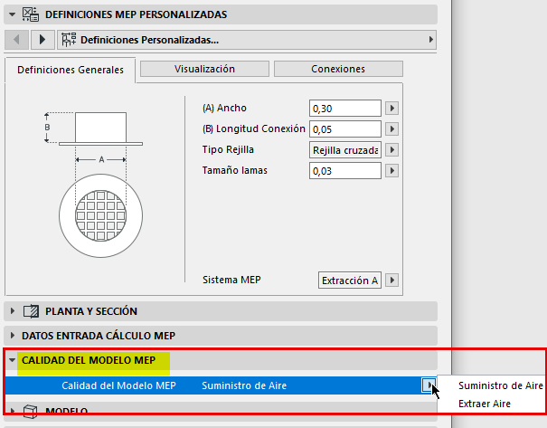Click the Tamaño lamas value field
Image resolution: width=547 pixels, height=428 pixels.
click(345, 171)
